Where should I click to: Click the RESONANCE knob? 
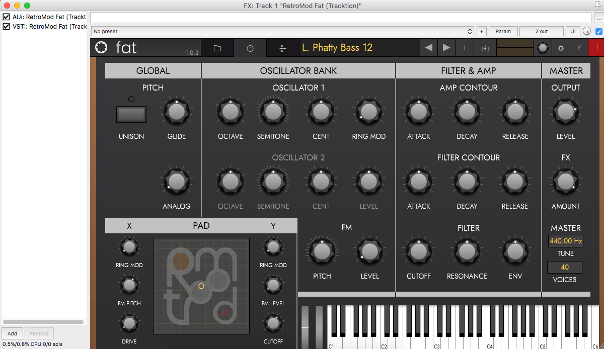(x=467, y=251)
